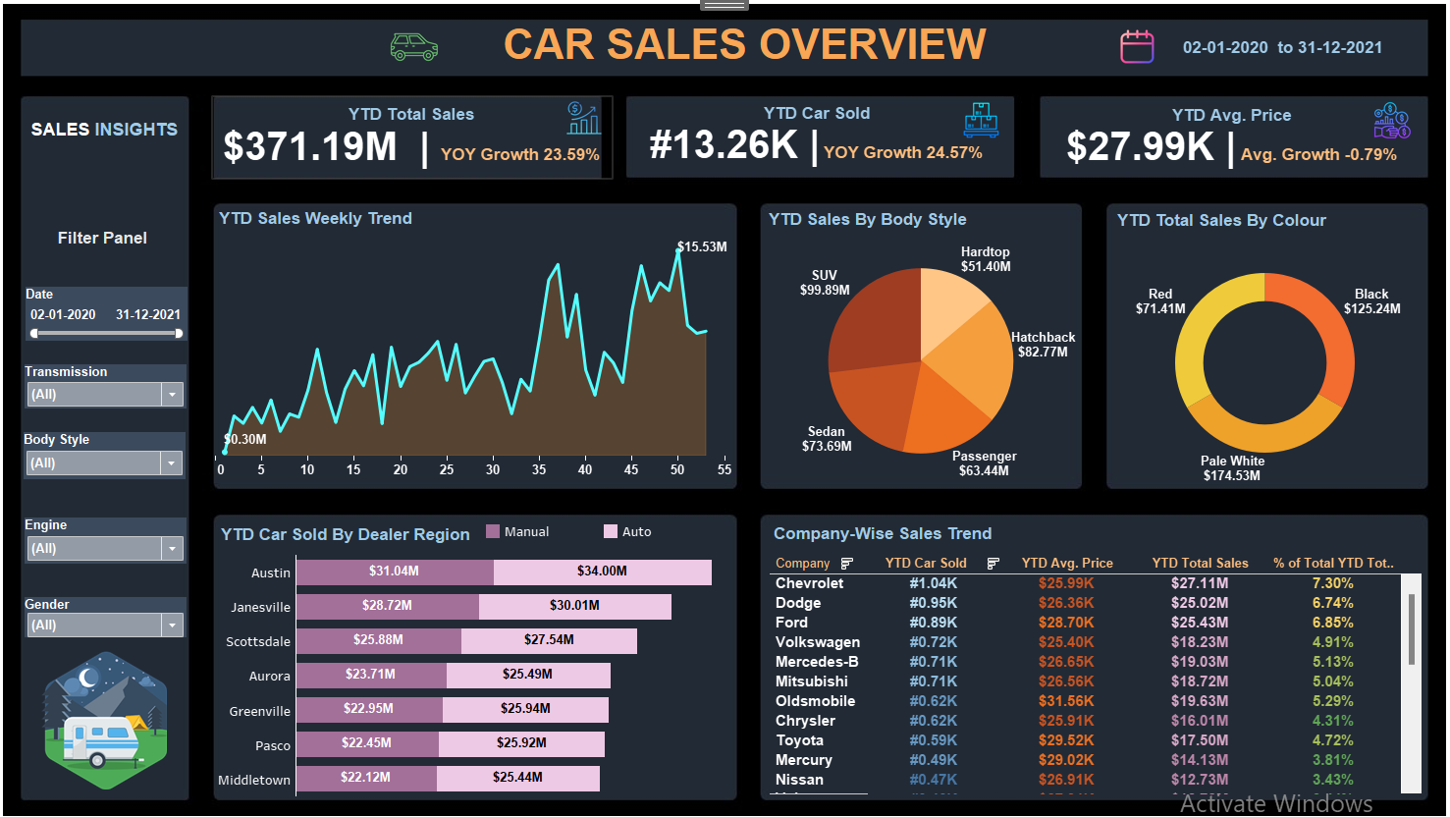Click the end date field 31-12-2021 in Date filter

point(148,314)
